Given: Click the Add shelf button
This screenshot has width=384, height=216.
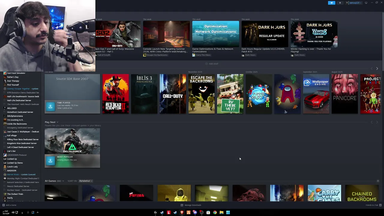Looking at the screenshot, I should pyautogui.click(x=211, y=64).
